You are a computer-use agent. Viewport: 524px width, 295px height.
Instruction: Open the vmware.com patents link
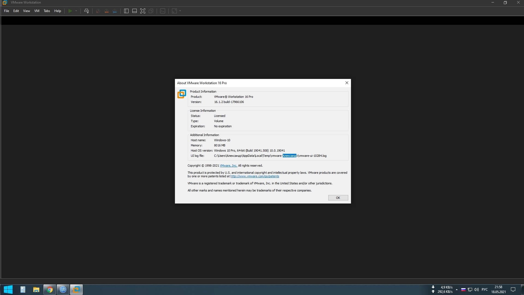tap(255, 176)
